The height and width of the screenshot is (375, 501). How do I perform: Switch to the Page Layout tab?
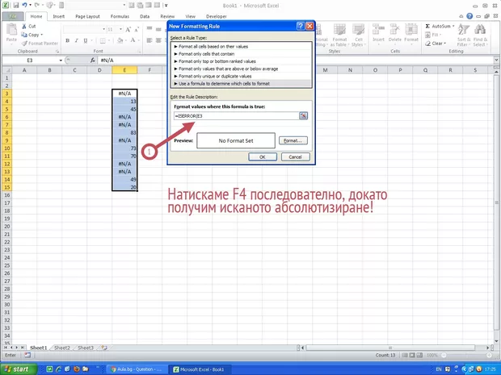coord(87,16)
